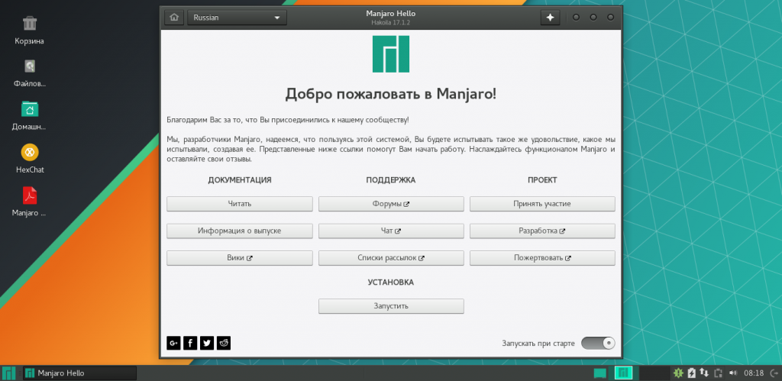The width and height of the screenshot is (782, 381).
Task: Open the Форумы link button
Action: click(x=391, y=204)
